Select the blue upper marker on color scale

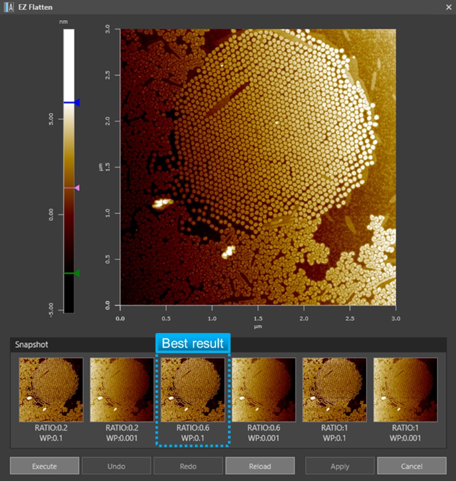(76, 103)
